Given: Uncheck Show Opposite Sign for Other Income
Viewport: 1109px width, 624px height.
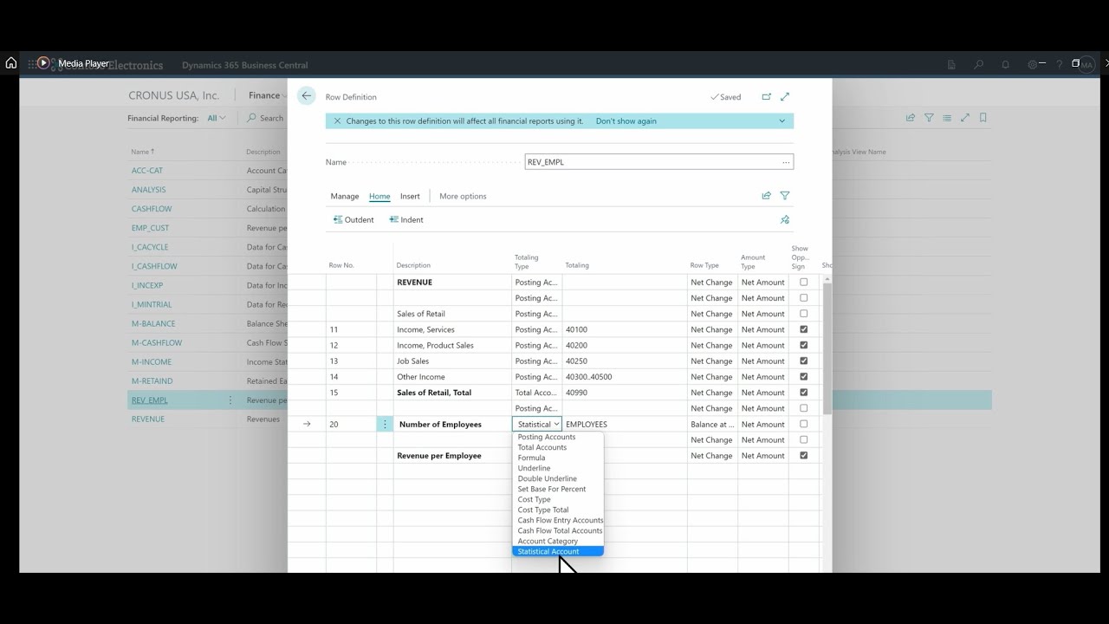Looking at the screenshot, I should point(804,377).
